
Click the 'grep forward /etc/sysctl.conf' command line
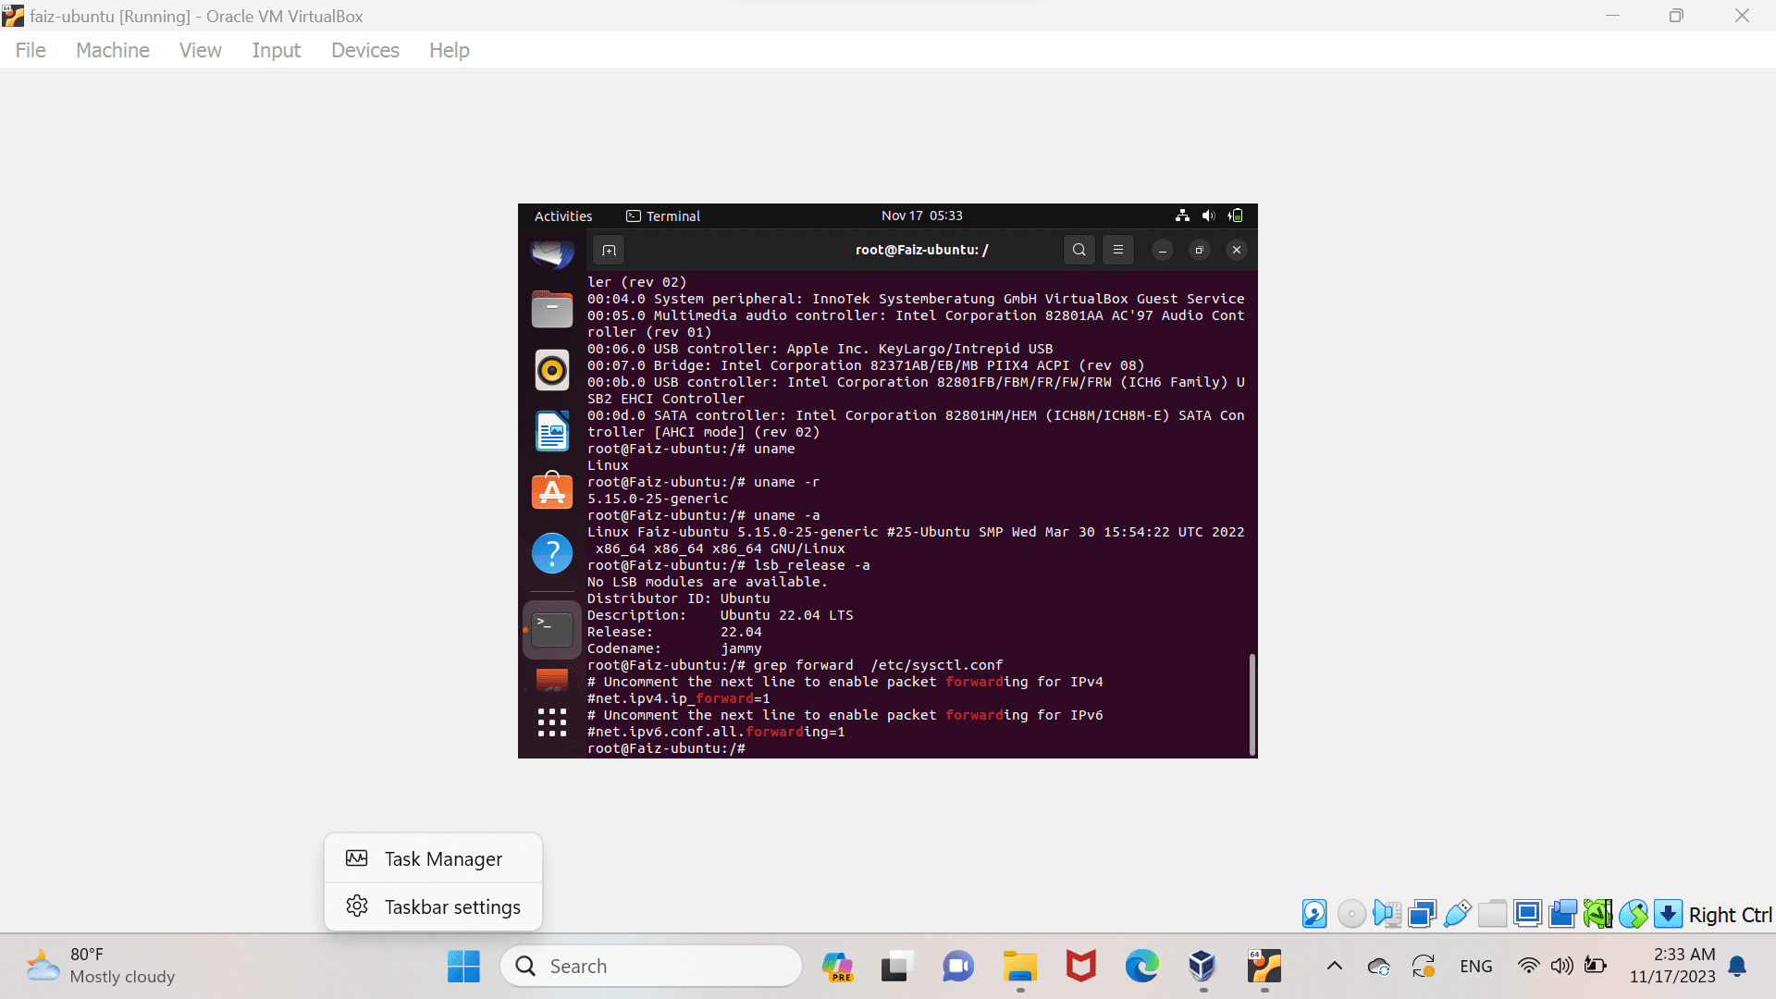tap(878, 665)
